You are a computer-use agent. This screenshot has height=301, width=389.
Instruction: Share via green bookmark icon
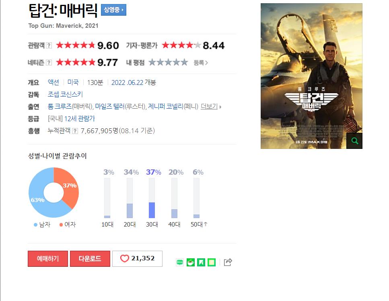coord(201,262)
